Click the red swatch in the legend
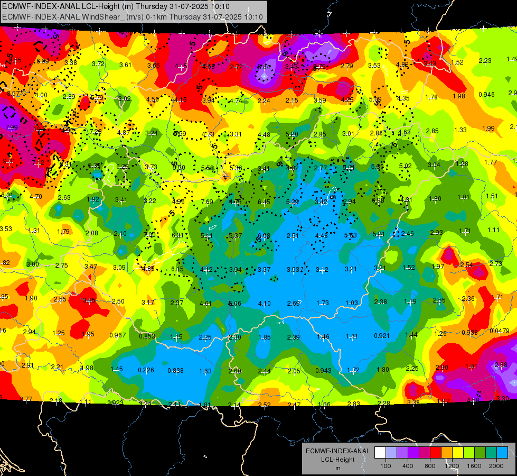Screen dimensions: 517x476 pyautogui.click(x=436, y=452)
